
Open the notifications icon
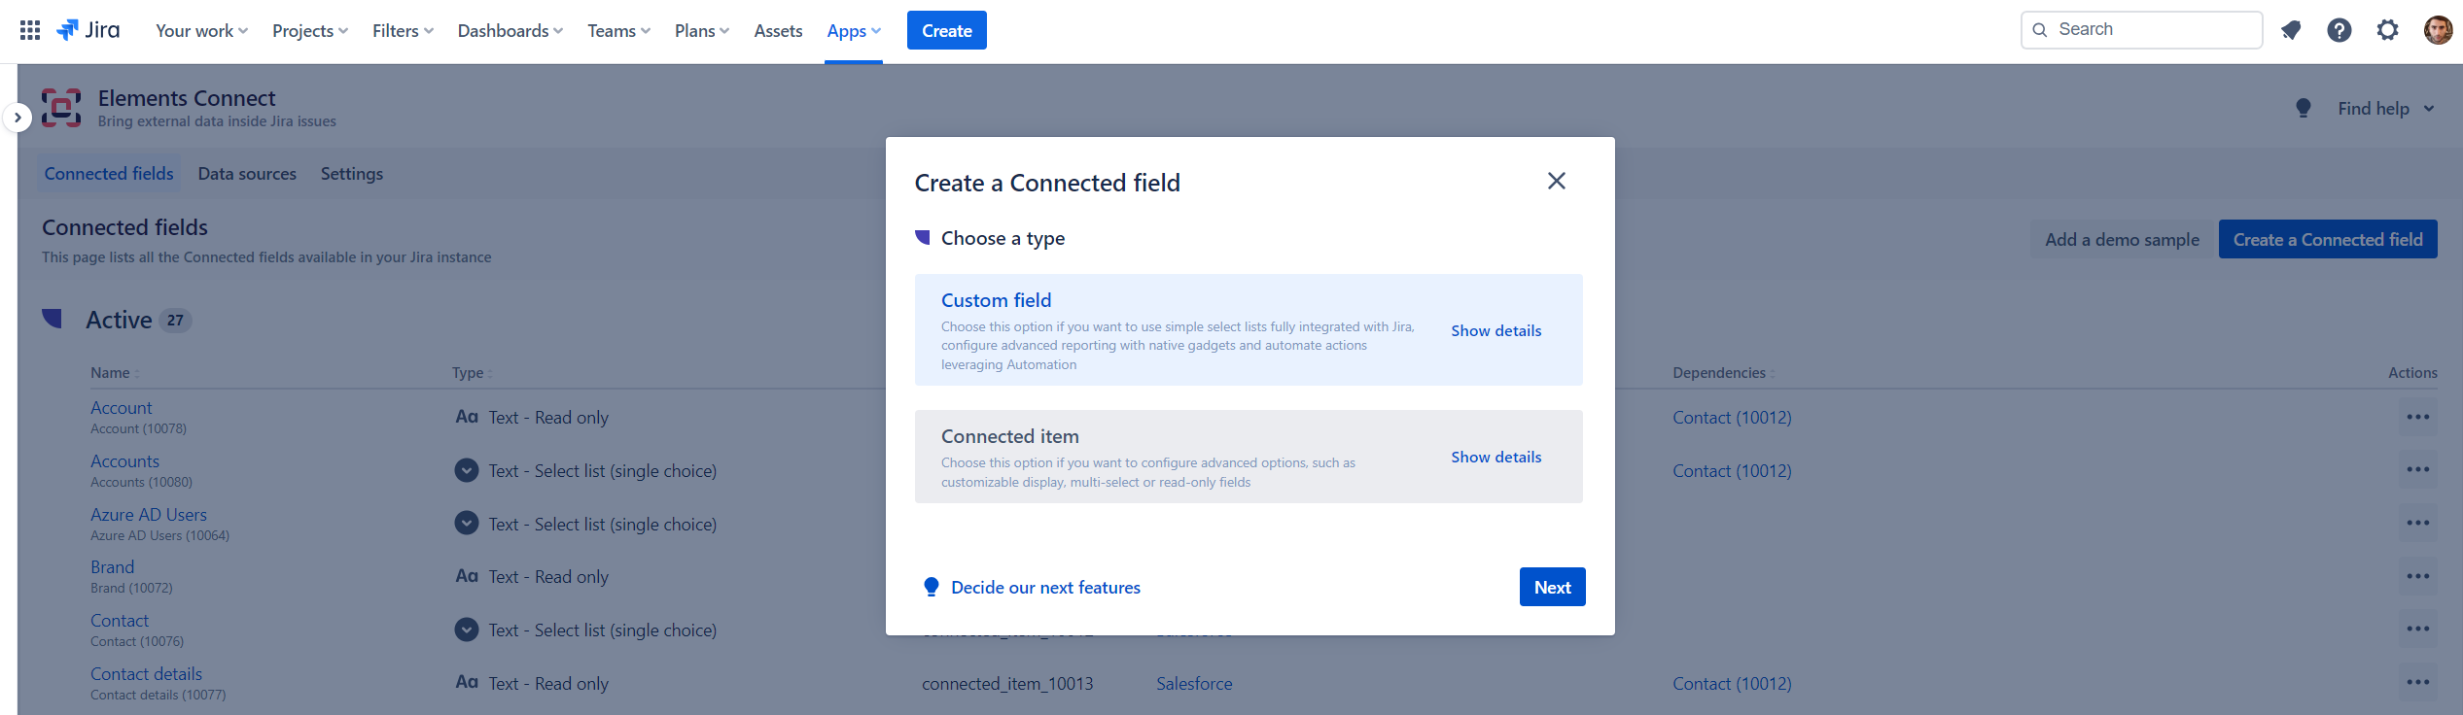tap(2291, 30)
